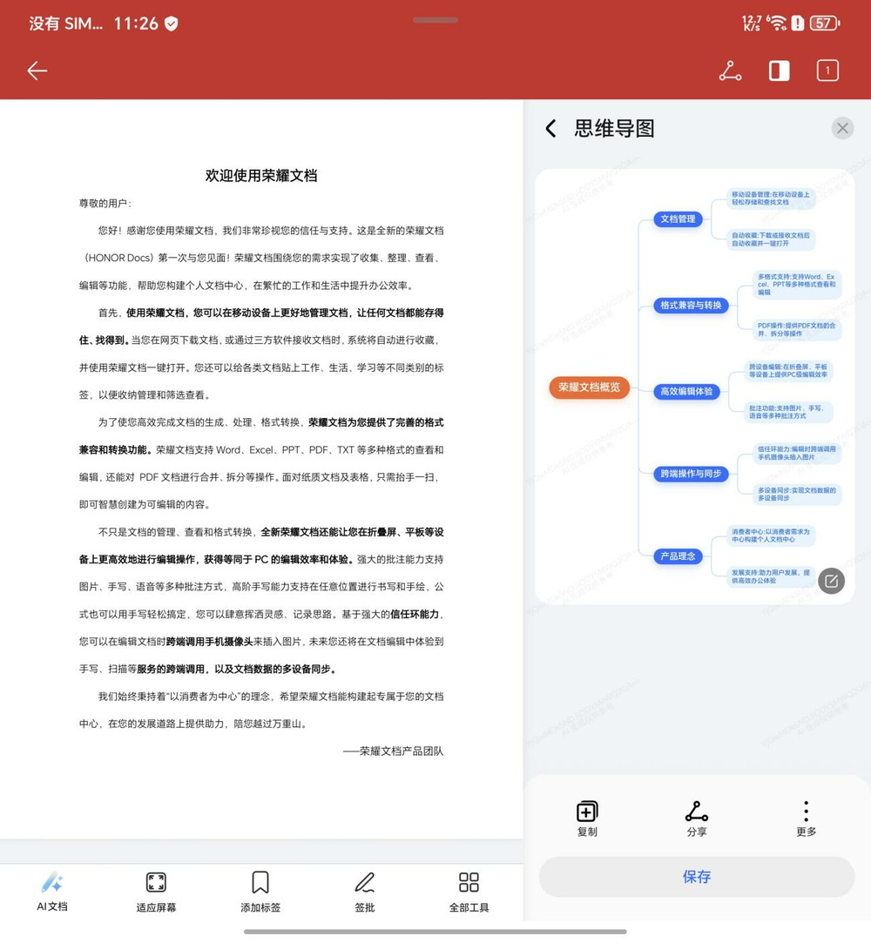Image resolution: width=871 pixels, height=943 pixels.
Task: Return from the 思维导图 panel with the chevron
Action: coord(550,128)
